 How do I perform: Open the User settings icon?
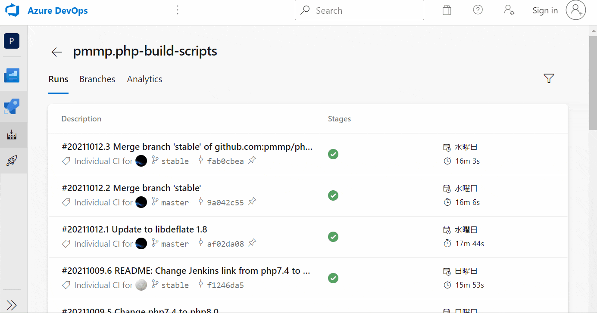pyautogui.click(x=509, y=10)
